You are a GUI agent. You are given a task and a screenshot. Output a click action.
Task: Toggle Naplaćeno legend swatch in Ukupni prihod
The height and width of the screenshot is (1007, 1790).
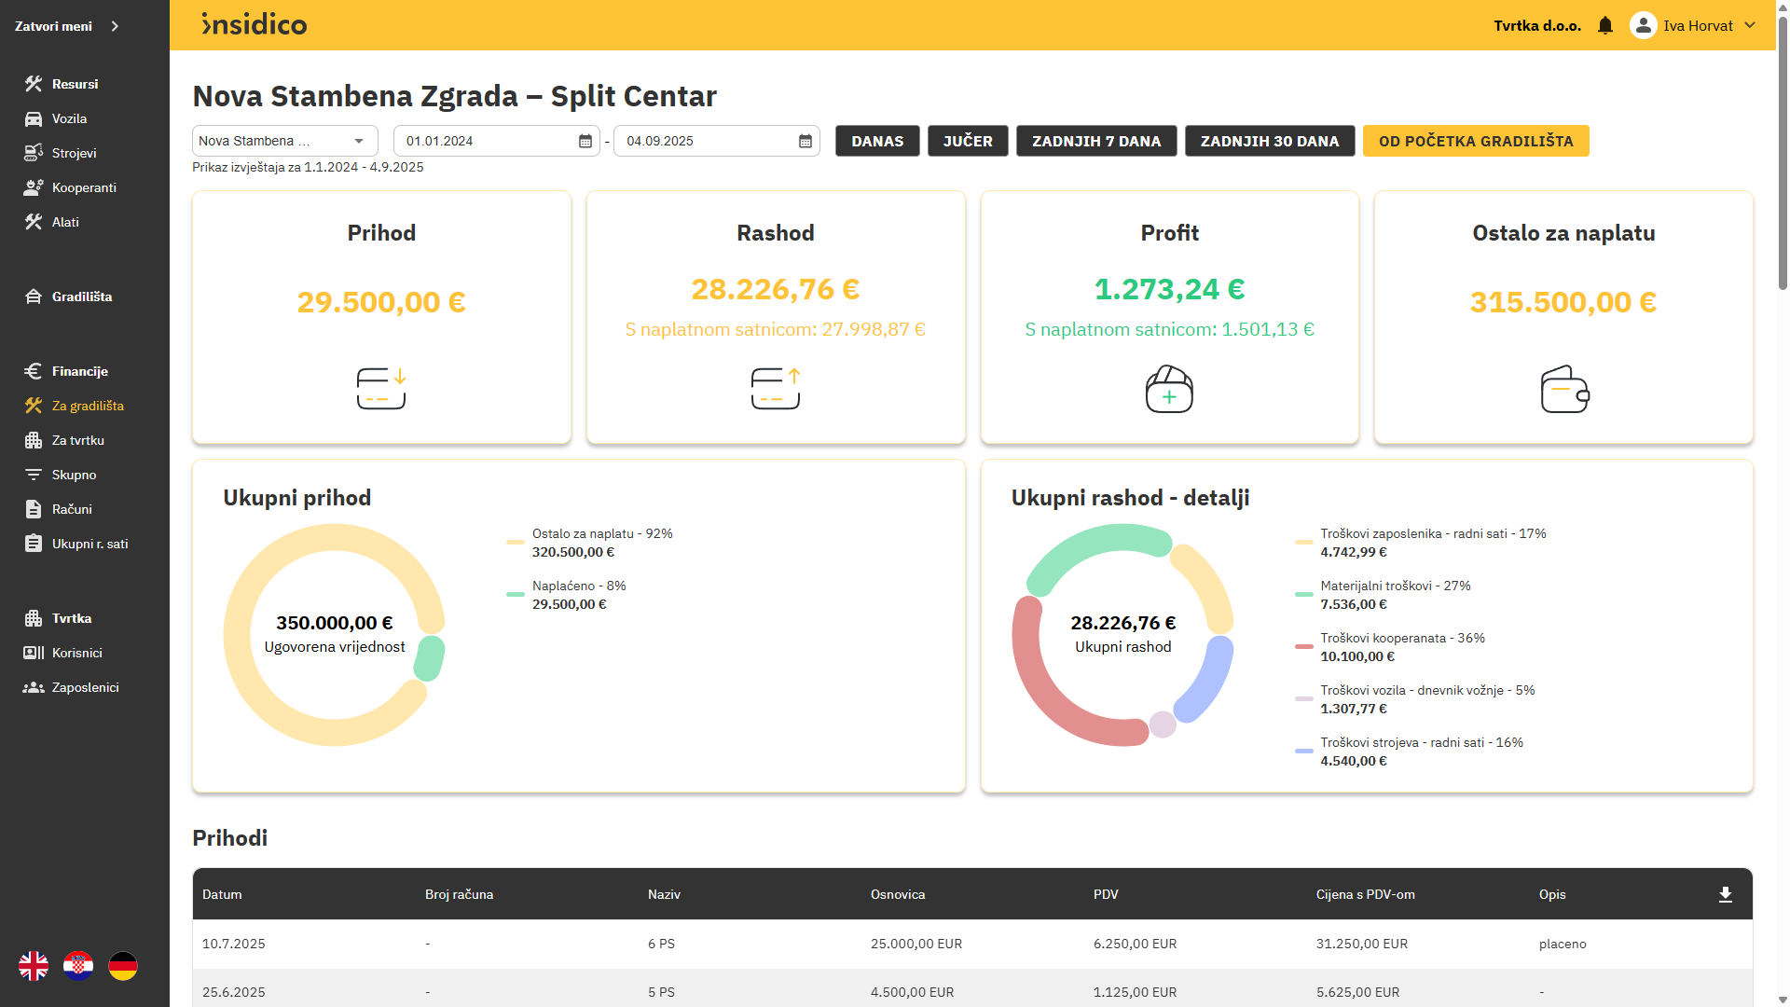(515, 594)
